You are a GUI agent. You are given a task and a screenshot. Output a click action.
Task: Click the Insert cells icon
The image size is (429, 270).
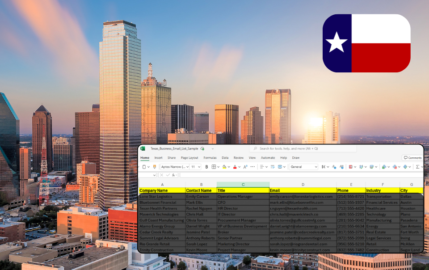click(x=384, y=167)
